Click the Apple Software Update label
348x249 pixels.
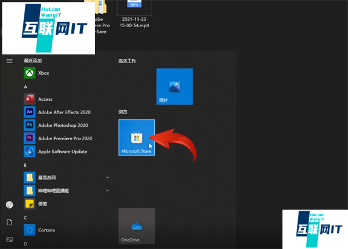click(63, 152)
